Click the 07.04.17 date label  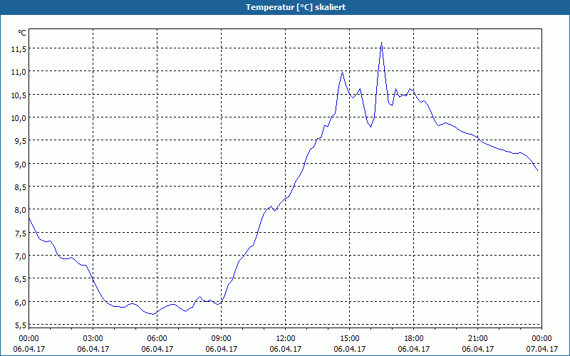(x=541, y=349)
